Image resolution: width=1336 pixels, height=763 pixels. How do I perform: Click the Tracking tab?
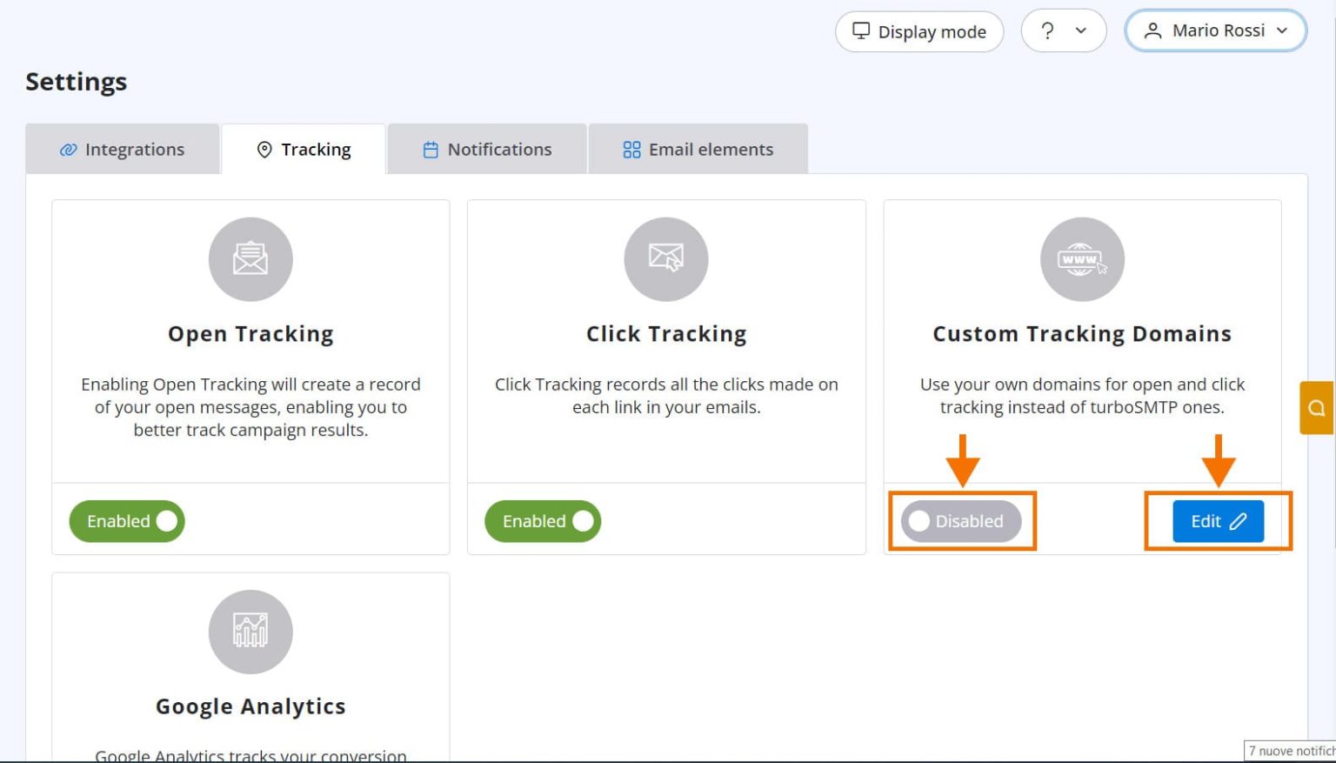point(304,150)
